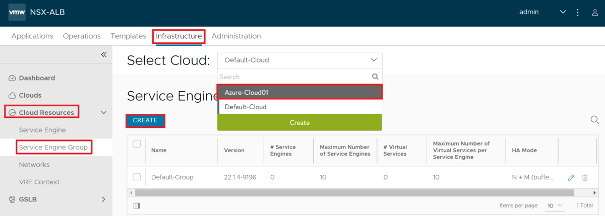
Task: Switch to the Applications tab
Action: click(x=32, y=36)
